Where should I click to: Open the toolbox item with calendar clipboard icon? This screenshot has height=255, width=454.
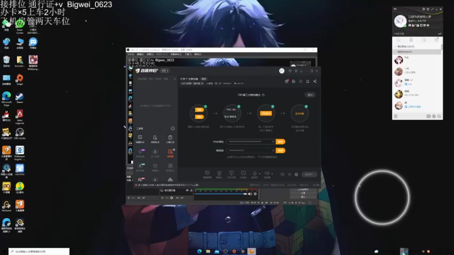coord(170,139)
